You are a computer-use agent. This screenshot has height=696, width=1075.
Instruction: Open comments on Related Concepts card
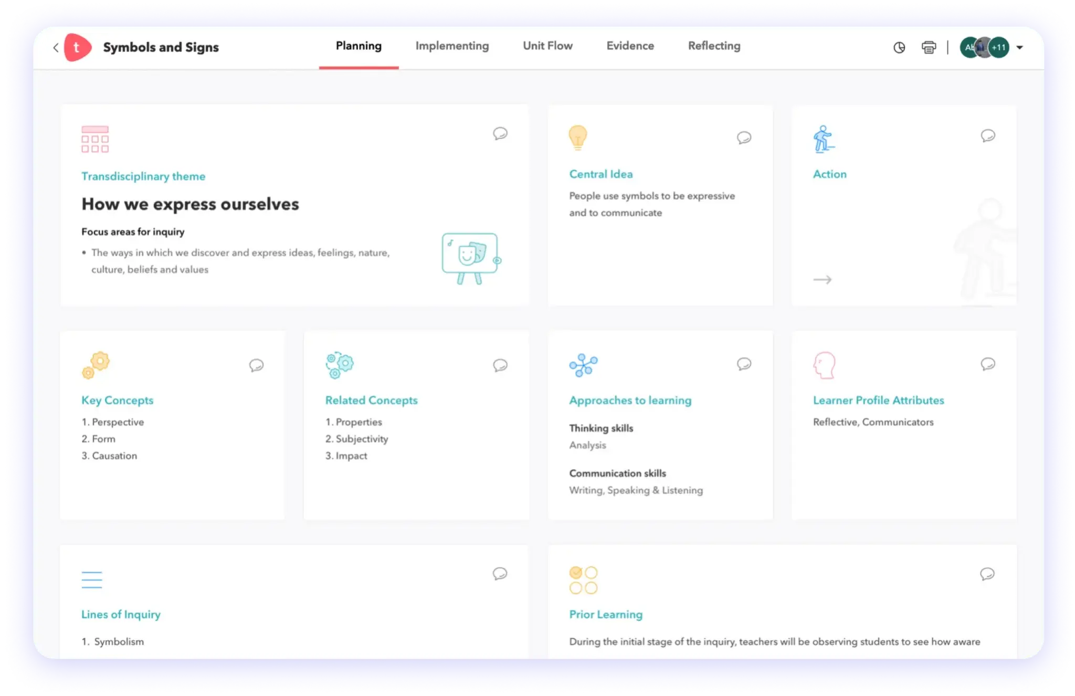pos(500,365)
